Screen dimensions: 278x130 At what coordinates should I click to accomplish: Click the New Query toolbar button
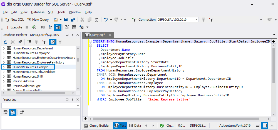click(38, 20)
